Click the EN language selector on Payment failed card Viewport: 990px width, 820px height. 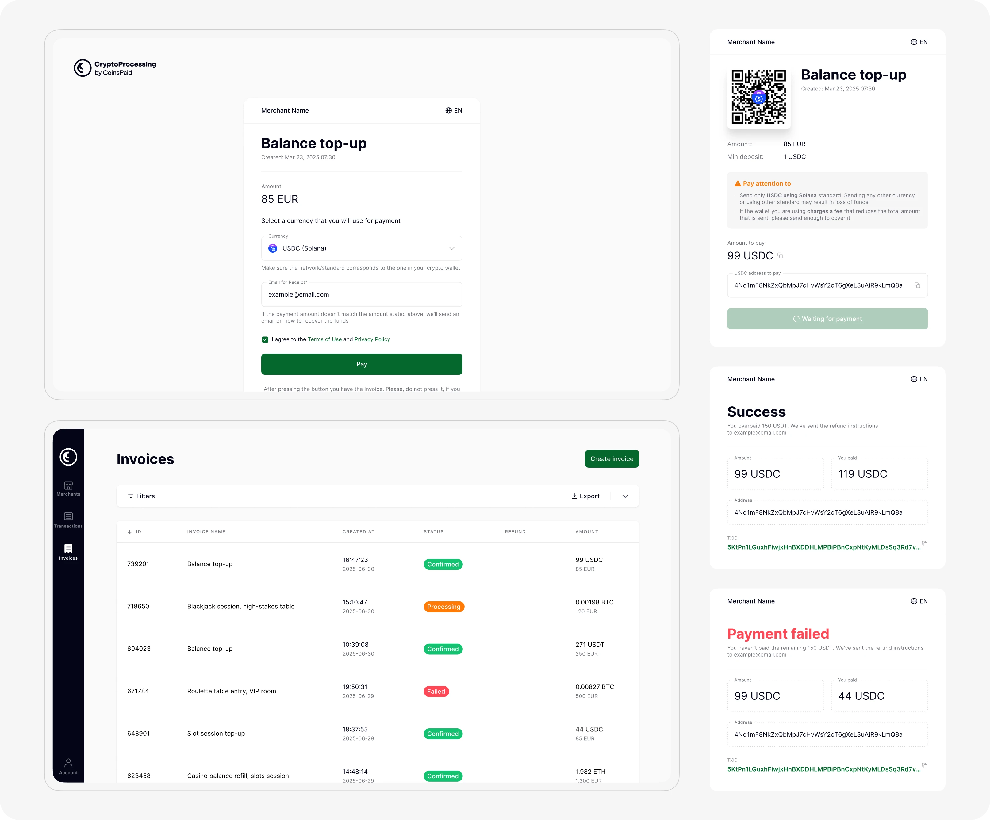coord(919,601)
